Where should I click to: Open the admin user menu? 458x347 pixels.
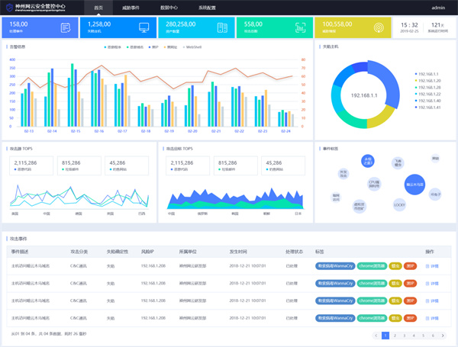pos(438,8)
